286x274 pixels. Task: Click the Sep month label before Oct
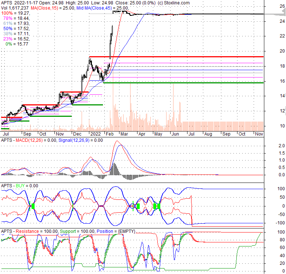pyautogui.click(x=27, y=134)
